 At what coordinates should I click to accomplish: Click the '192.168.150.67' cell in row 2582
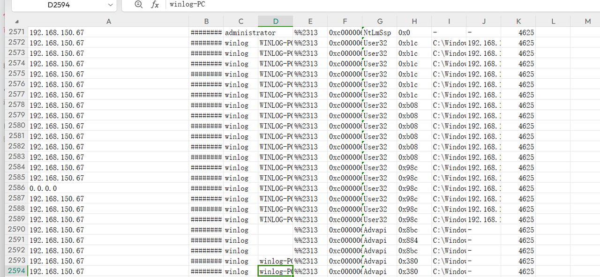click(x=109, y=147)
